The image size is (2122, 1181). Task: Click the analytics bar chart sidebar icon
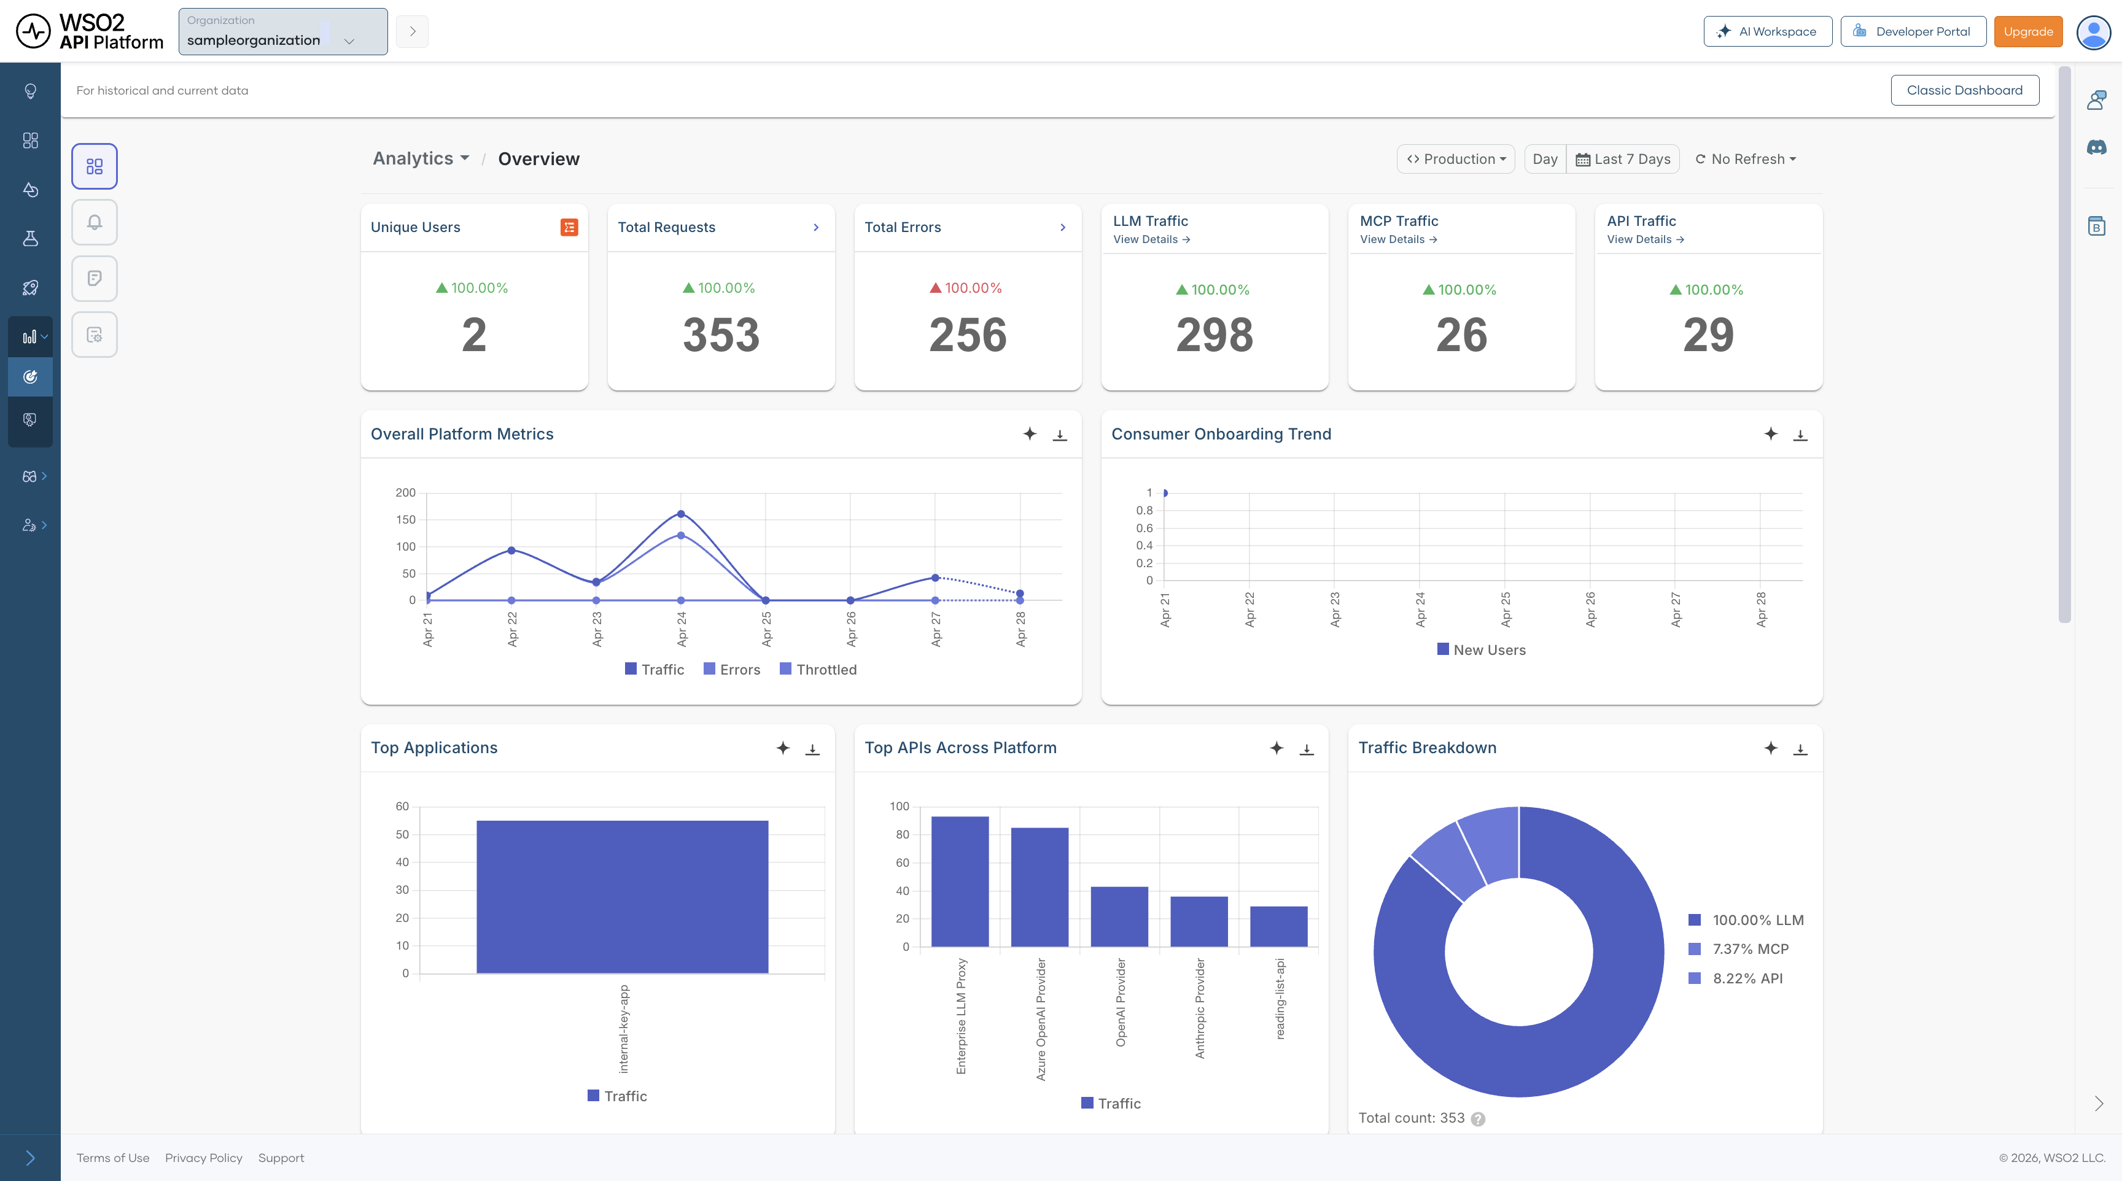point(29,337)
